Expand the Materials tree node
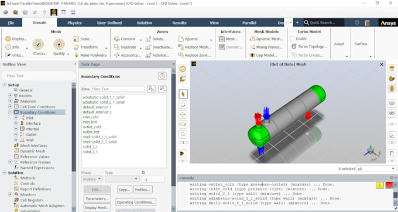Viewport: 398px width, 212px height. click(x=10, y=101)
